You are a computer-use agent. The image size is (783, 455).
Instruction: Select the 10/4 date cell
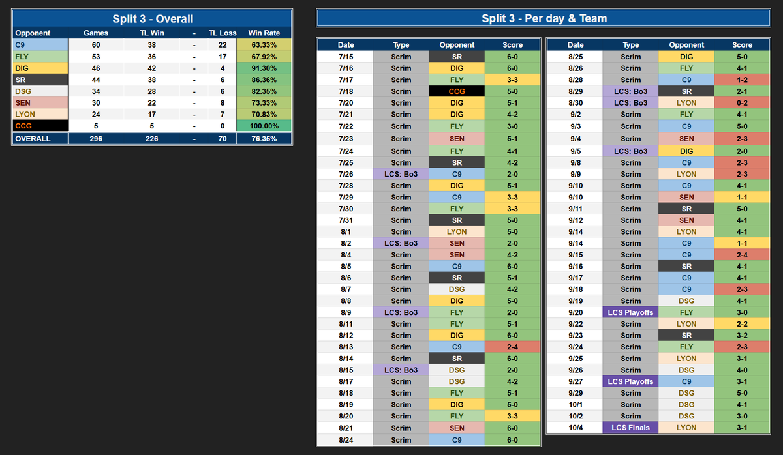coord(575,428)
